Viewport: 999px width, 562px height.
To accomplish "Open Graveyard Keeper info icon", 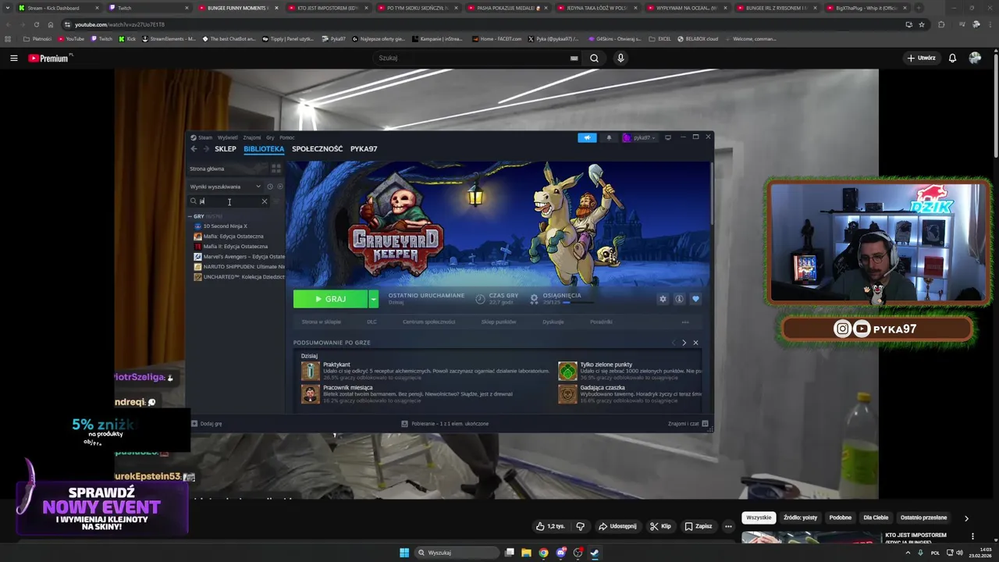I will 679,299.
